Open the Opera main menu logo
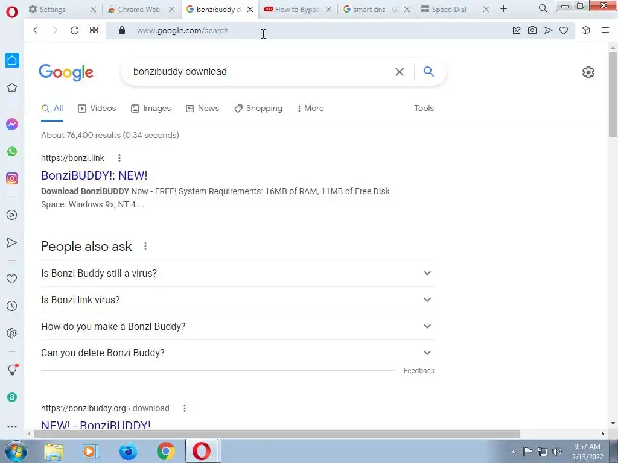618x463 pixels. click(x=12, y=12)
